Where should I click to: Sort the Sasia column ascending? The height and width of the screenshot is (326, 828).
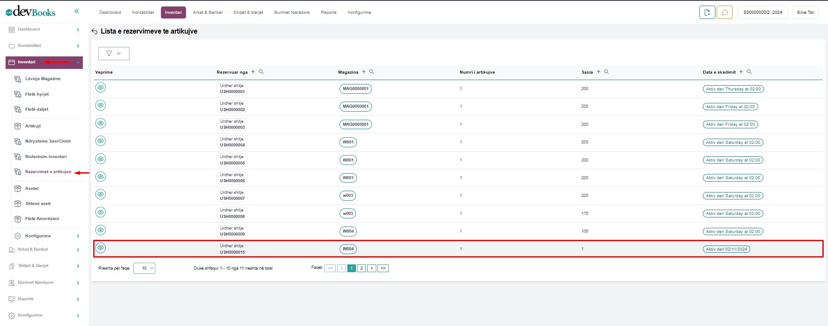pyautogui.click(x=598, y=72)
